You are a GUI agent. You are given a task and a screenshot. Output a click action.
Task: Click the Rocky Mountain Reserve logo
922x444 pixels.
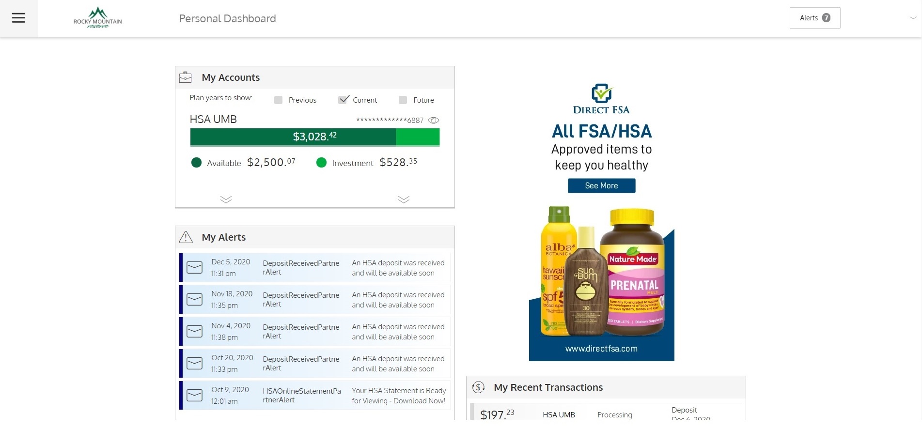(x=98, y=18)
